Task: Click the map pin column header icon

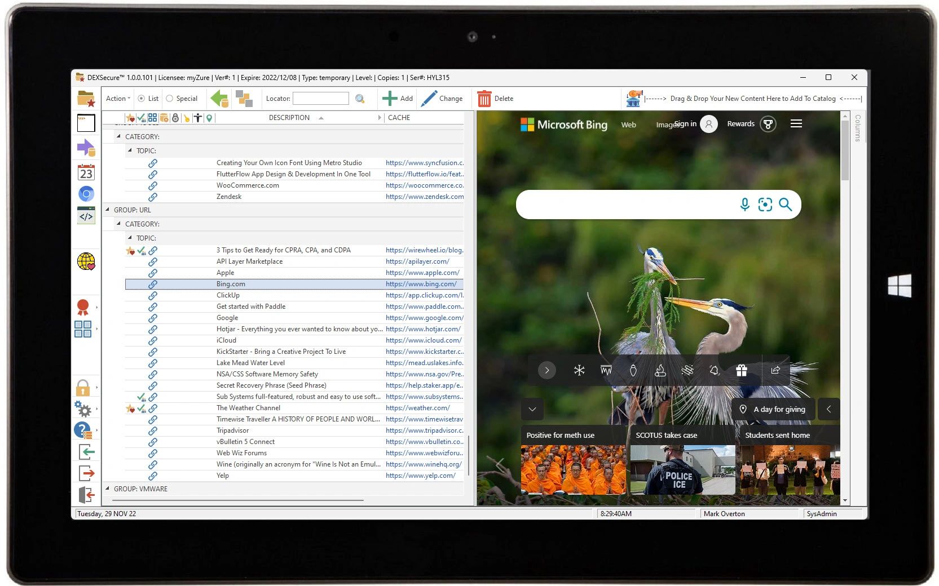Action: tap(209, 118)
